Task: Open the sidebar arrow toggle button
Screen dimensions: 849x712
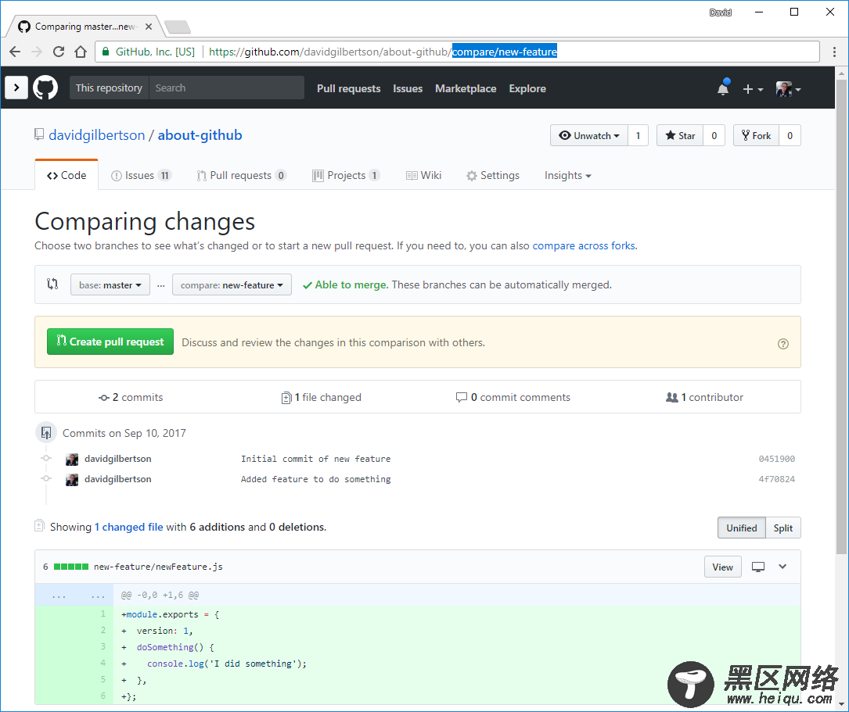Action: 16,88
